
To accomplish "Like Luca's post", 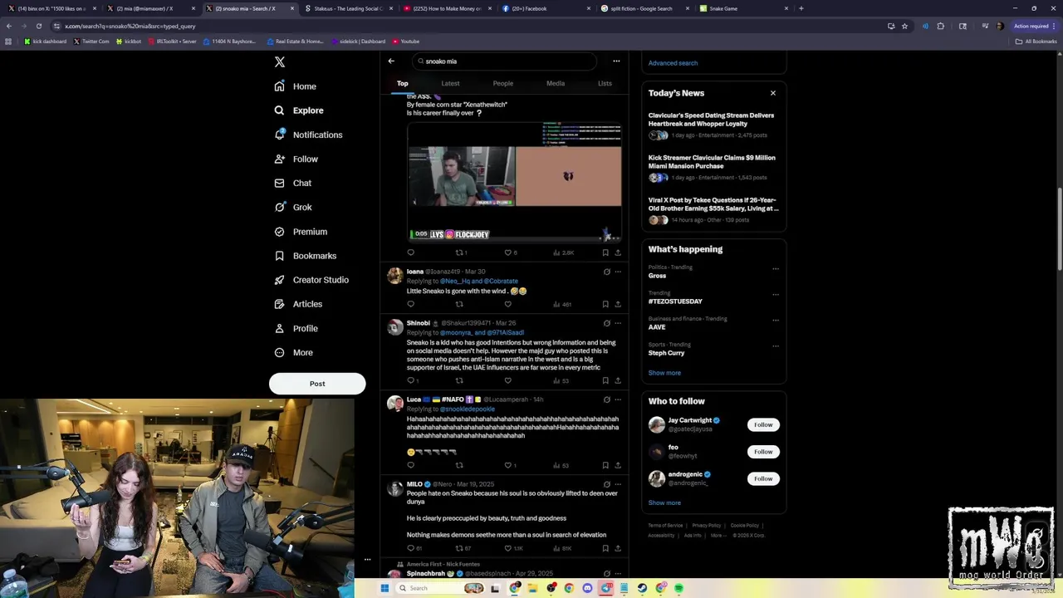I will [x=509, y=465].
